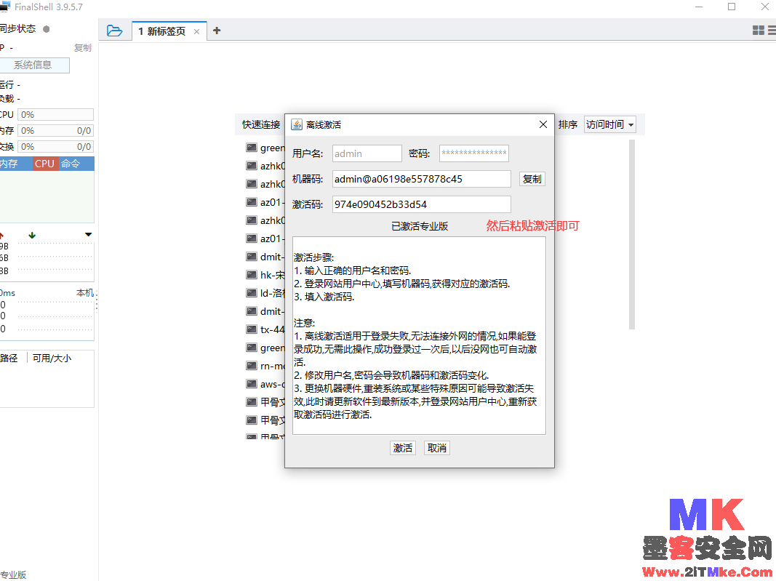
Task: Click Java icon in 离线激活 title bar
Action: click(x=297, y=125)
